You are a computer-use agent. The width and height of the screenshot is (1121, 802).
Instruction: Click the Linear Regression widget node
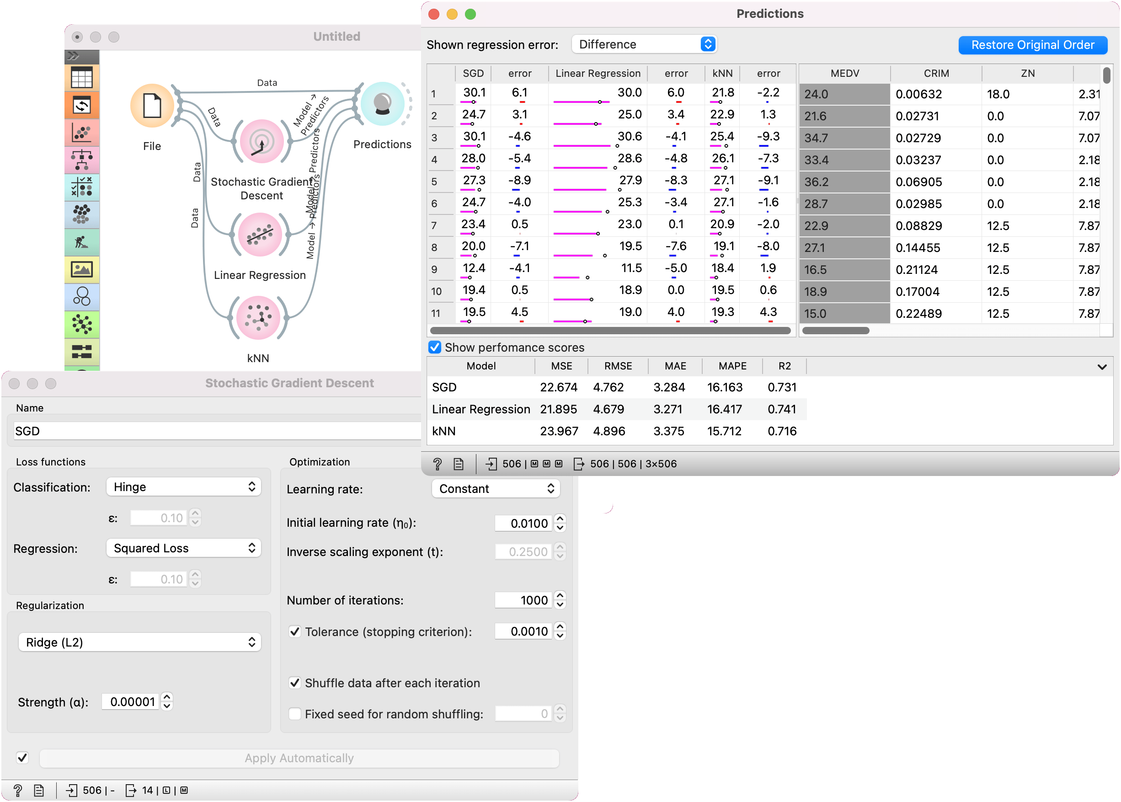260,235
